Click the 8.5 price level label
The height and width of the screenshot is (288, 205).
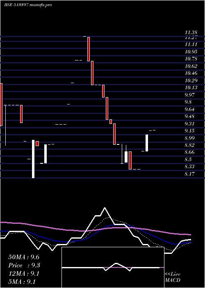189,160
